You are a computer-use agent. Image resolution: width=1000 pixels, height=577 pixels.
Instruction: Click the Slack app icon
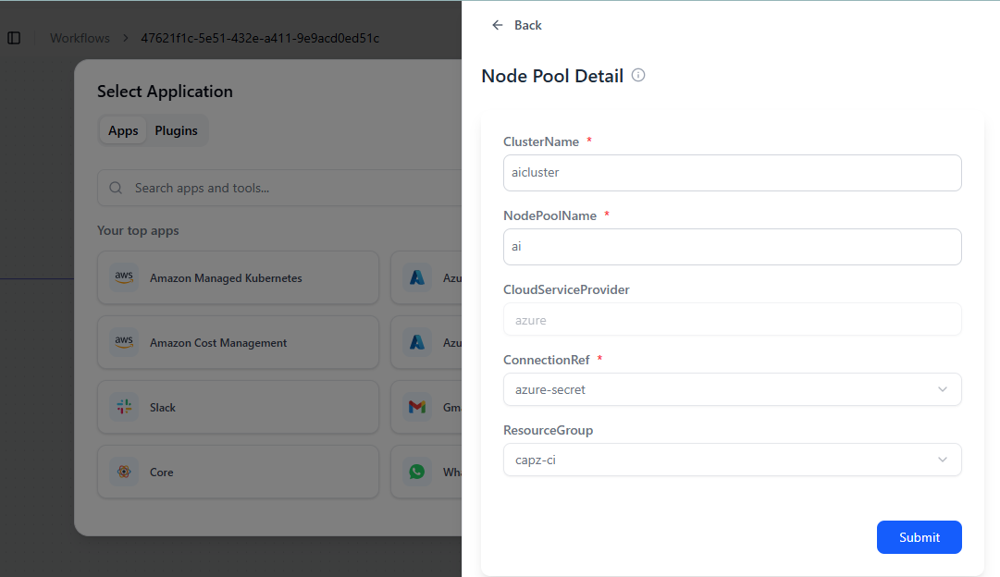124,407
